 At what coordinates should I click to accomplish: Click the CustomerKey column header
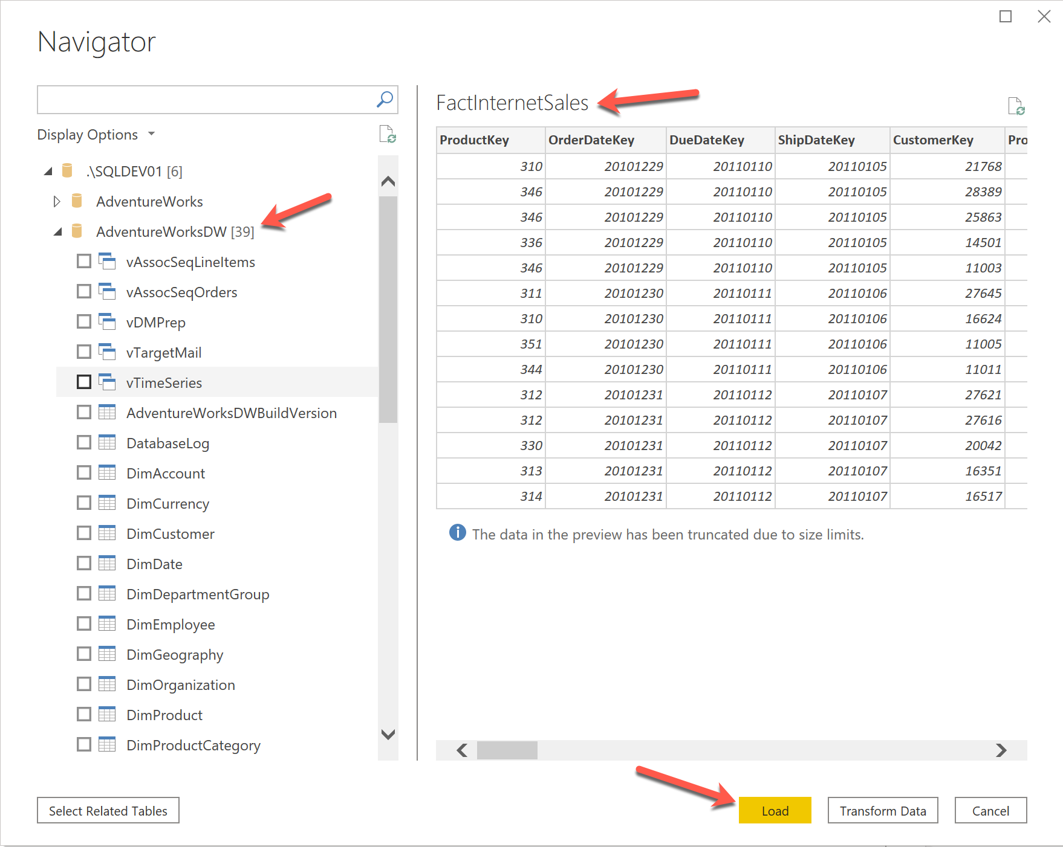tap(947, 140)
